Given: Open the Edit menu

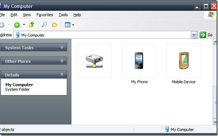Looking at the screenshot, I should point(14,15).
